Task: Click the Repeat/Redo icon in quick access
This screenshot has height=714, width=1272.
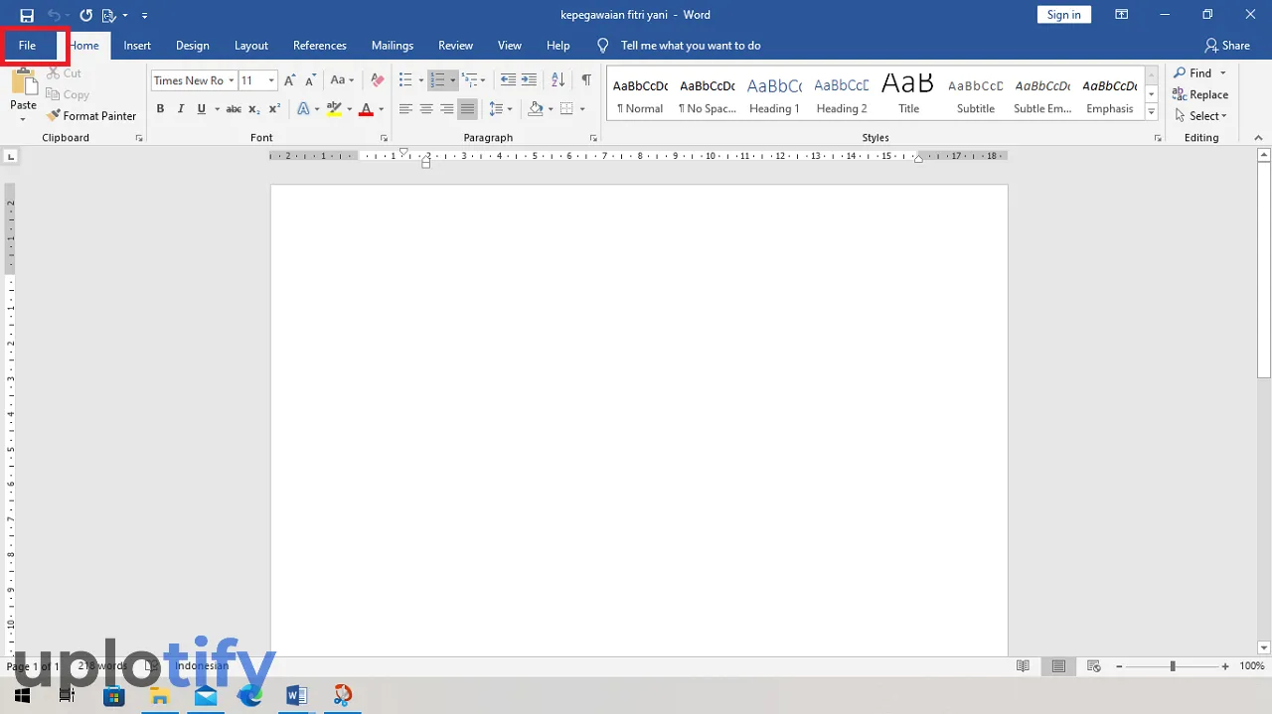Action: point(85,15)
